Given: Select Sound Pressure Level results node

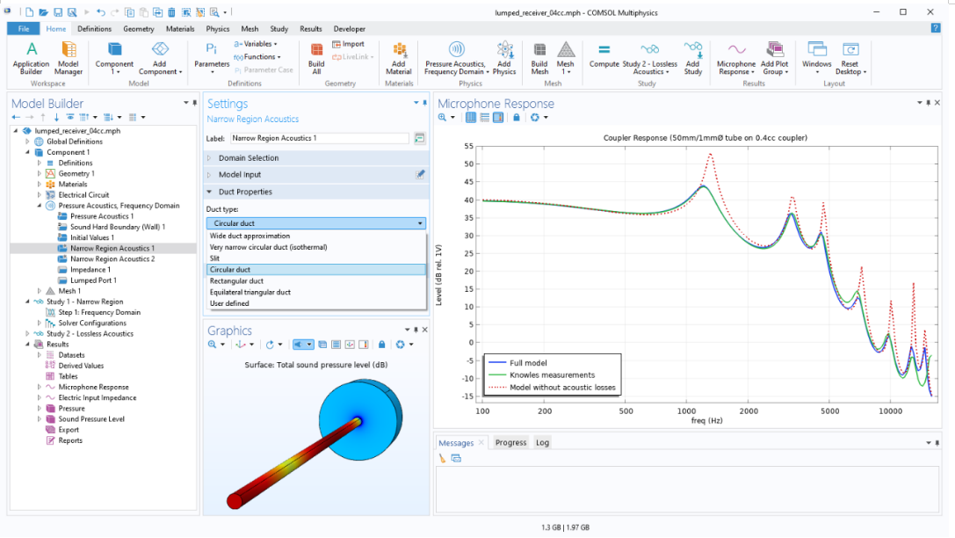Looking at the screenshot, I should [x=91, y=419].
